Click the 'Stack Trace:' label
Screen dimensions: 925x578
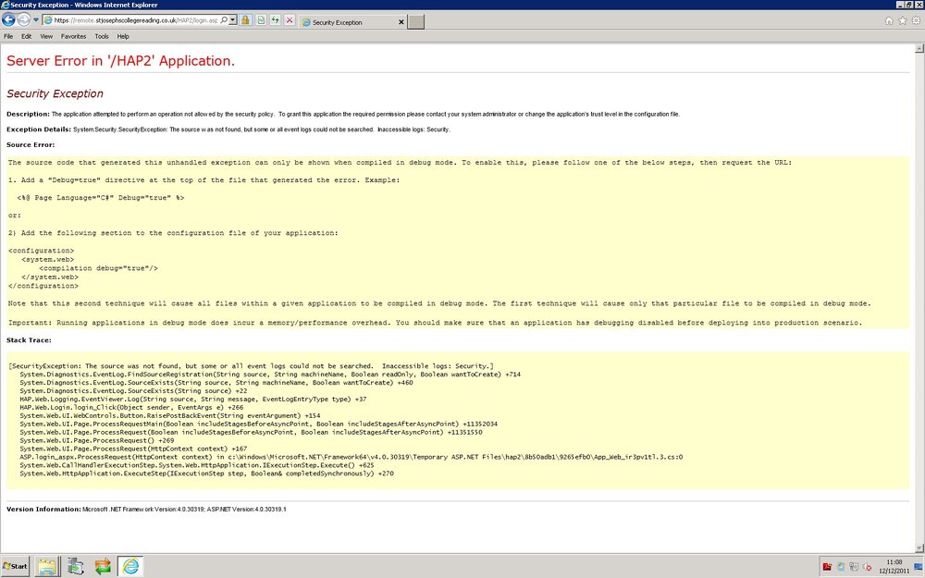[29, 340]
